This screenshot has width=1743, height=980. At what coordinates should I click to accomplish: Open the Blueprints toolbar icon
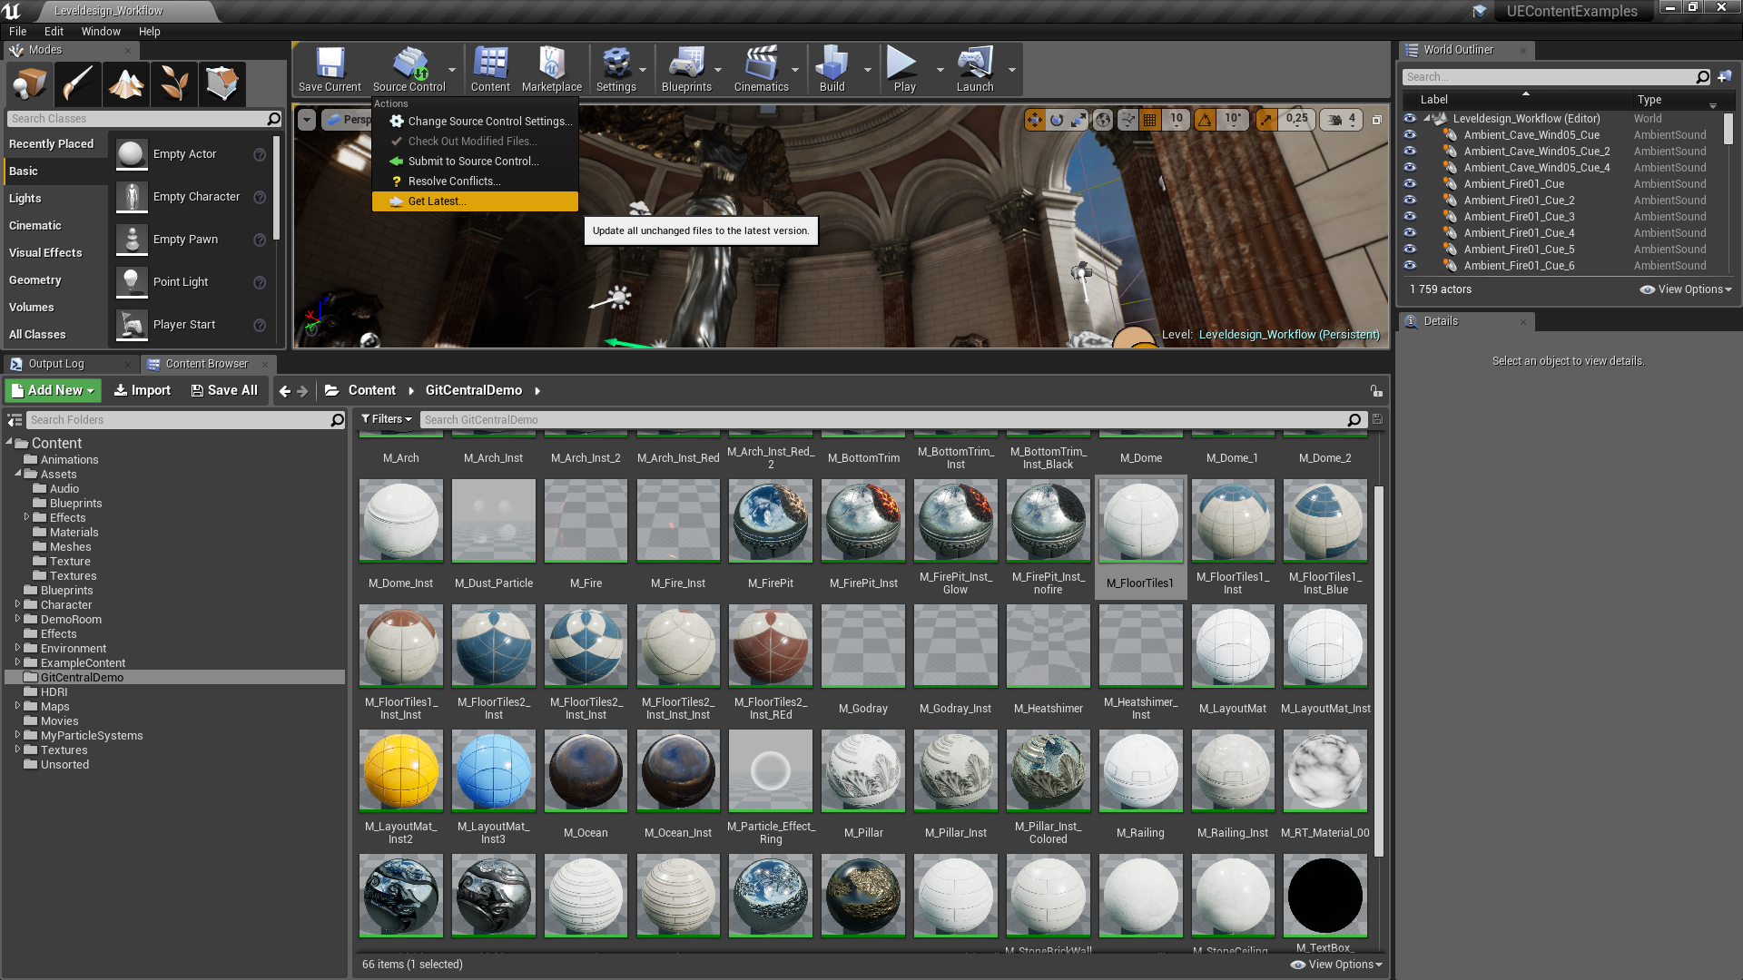click(x=686, y=69)
